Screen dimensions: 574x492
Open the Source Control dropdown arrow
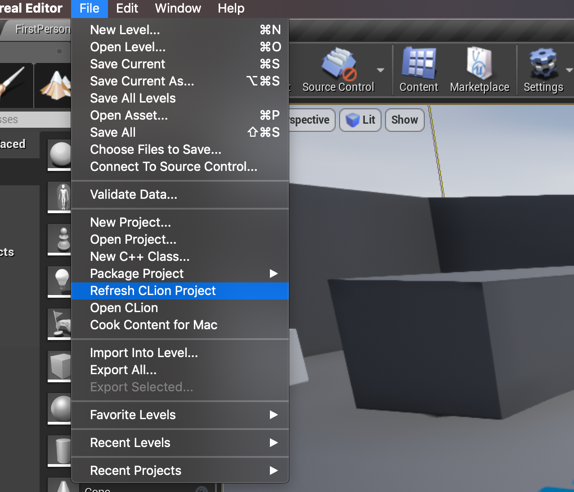tap(381, 70)
